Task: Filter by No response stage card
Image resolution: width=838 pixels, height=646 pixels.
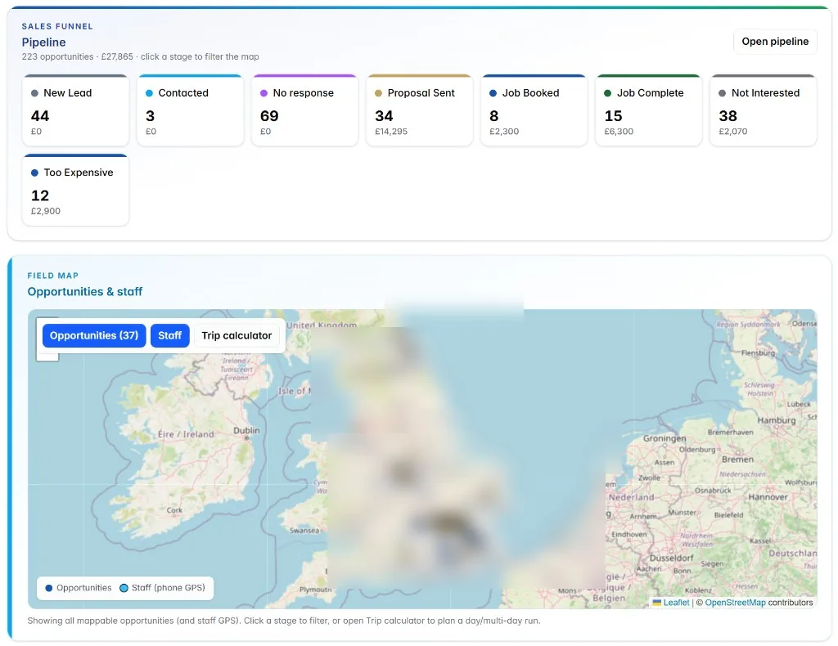Action: point(304,110)
